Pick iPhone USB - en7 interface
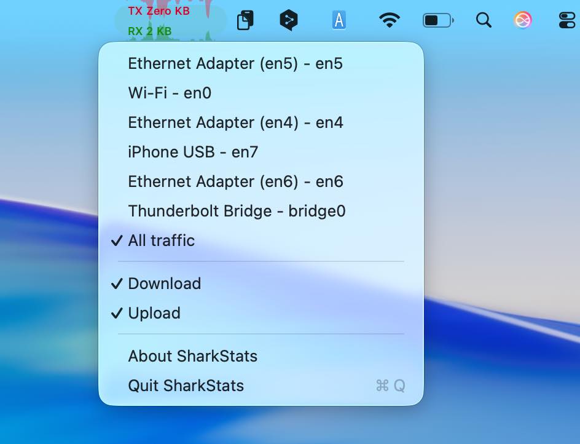Viewport: 580px width, 444px height. coord(261,152)
